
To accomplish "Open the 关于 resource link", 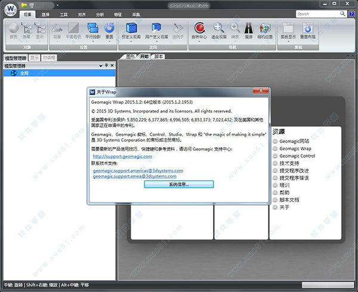I will click(285, 207).
